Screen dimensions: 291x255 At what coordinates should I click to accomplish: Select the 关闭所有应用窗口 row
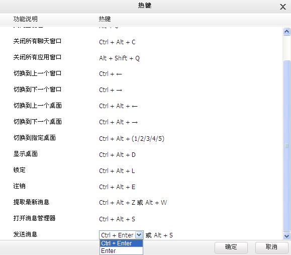(x=141, y=58)
